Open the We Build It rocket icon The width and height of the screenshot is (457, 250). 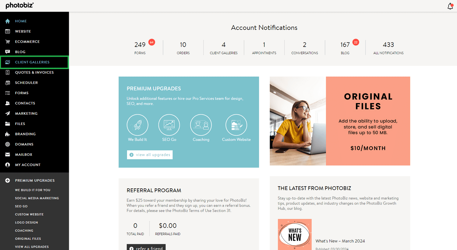pos(137,125)
